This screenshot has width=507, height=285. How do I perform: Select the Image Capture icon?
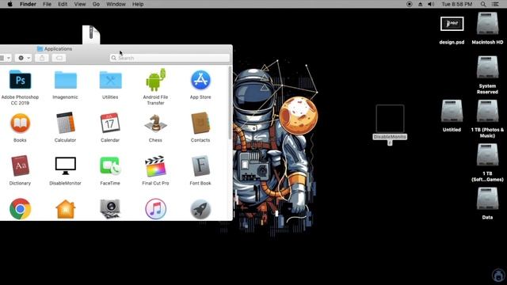pyautogui.click(x=110, y=209)
